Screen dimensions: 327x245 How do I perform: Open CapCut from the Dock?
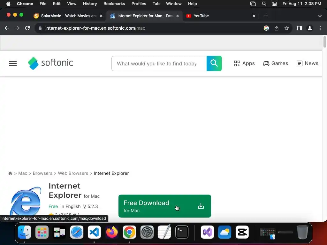point(242,232)
